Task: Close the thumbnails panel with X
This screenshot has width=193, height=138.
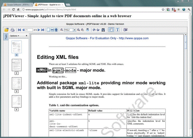Action: [26, 36]
